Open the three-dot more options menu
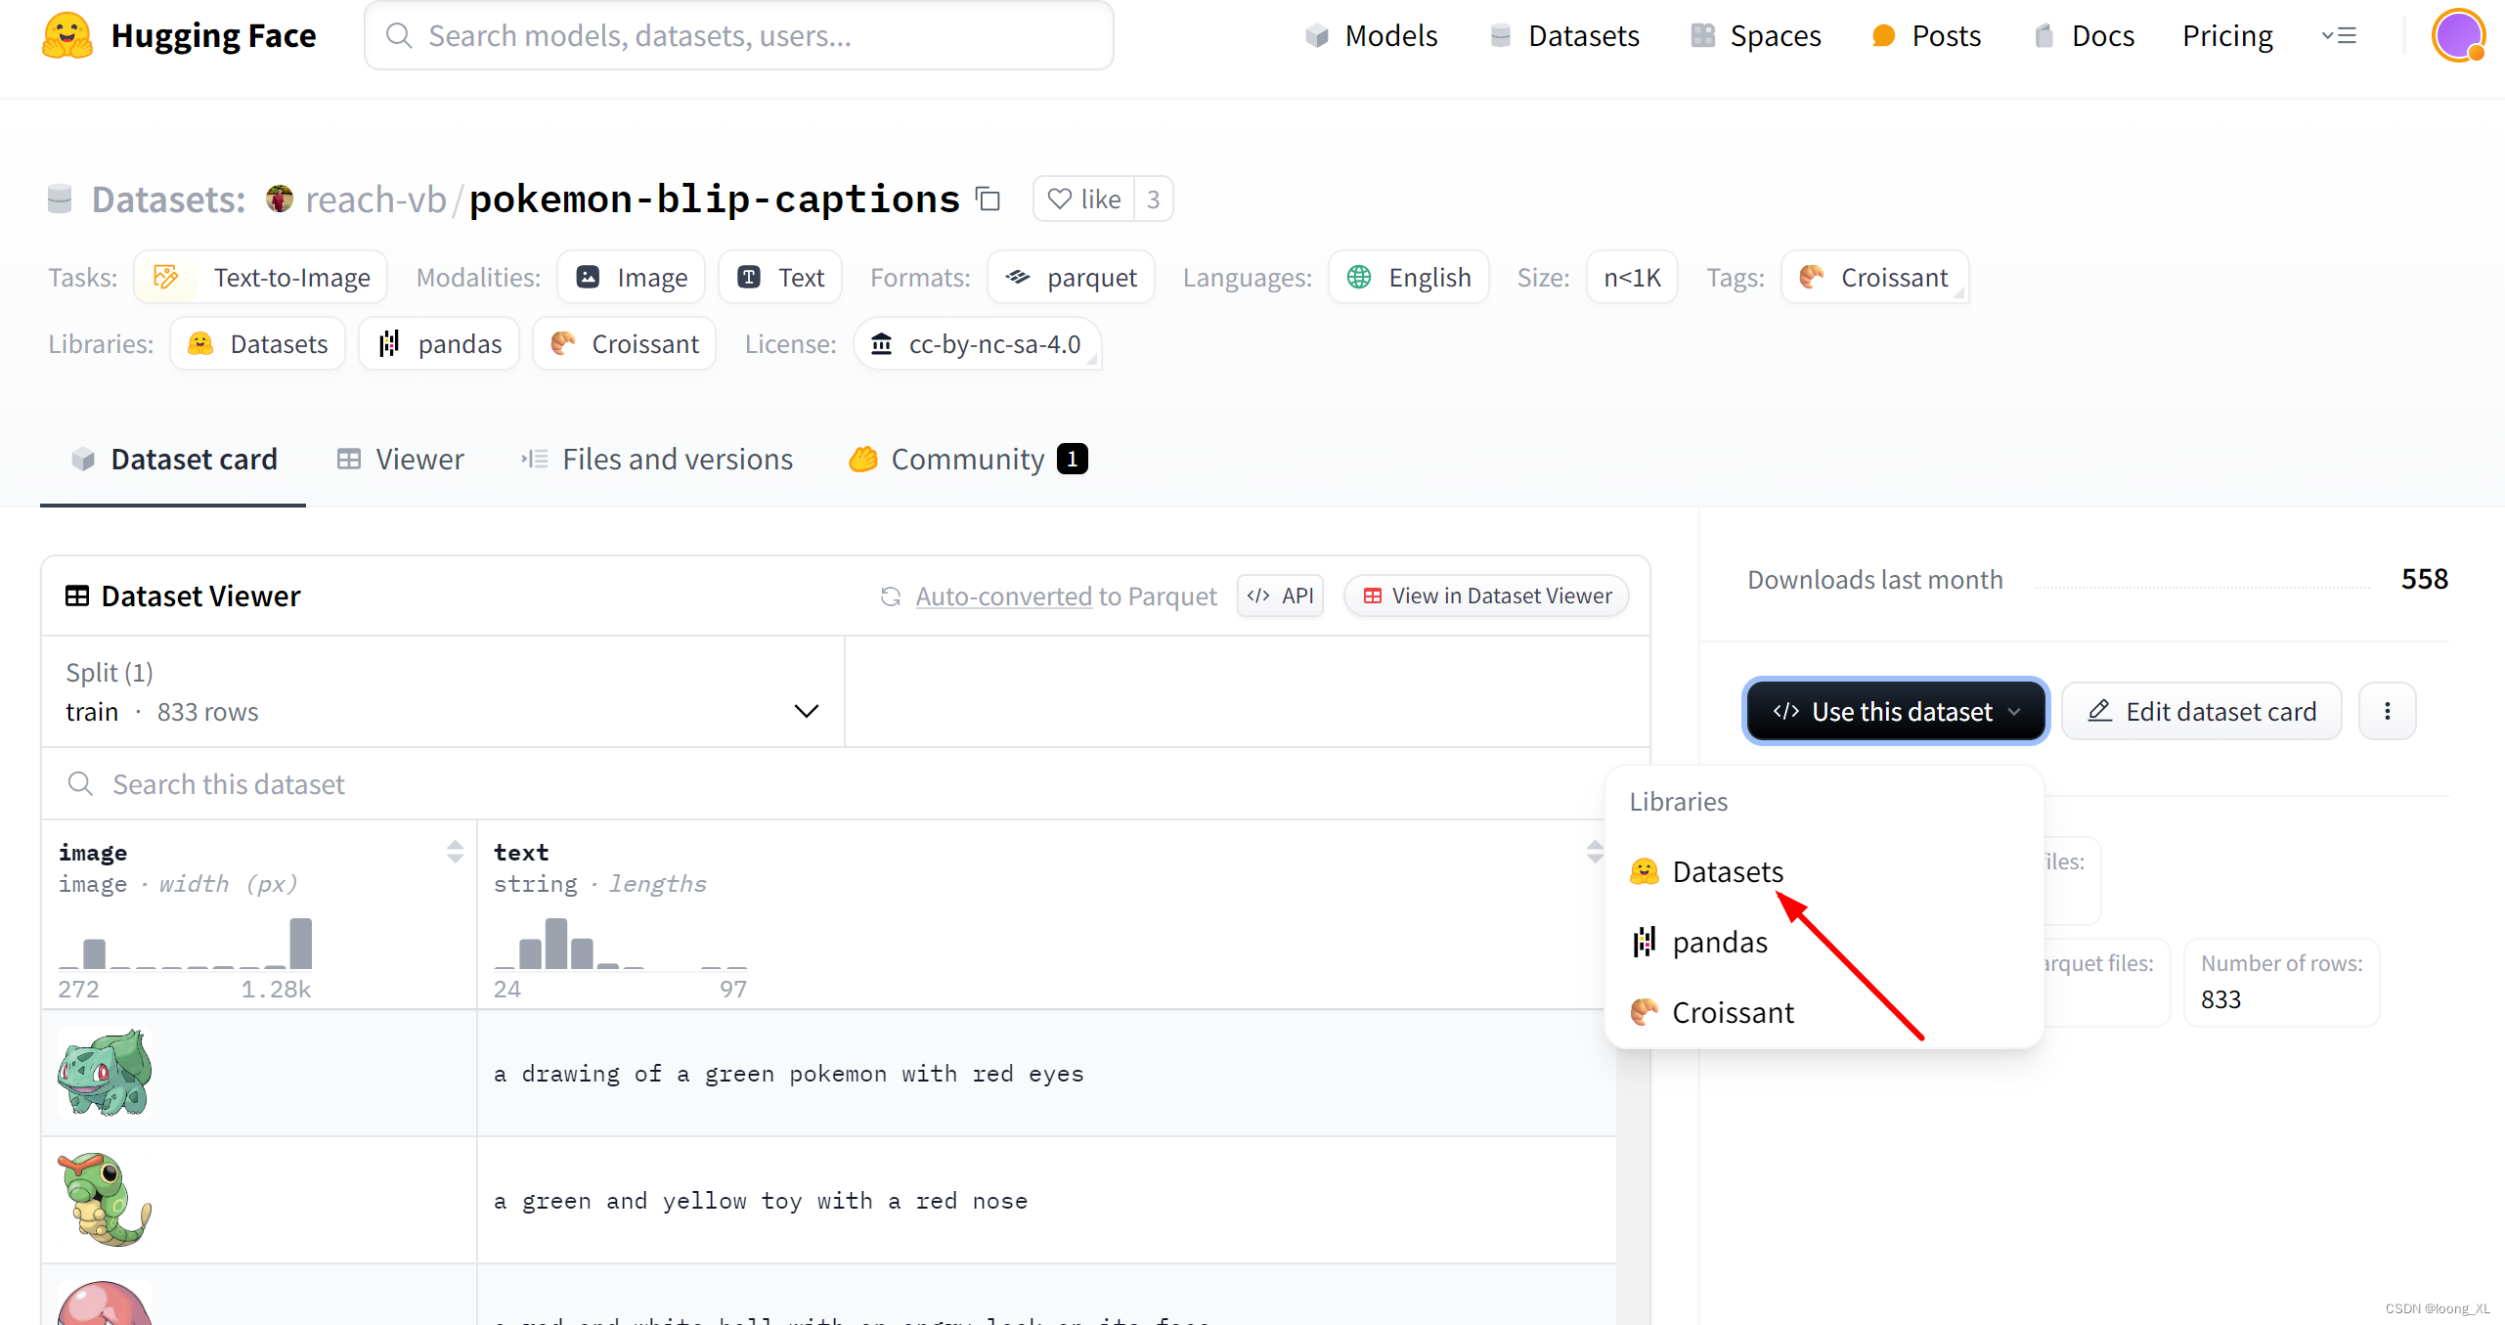 tap(2388, 711)
